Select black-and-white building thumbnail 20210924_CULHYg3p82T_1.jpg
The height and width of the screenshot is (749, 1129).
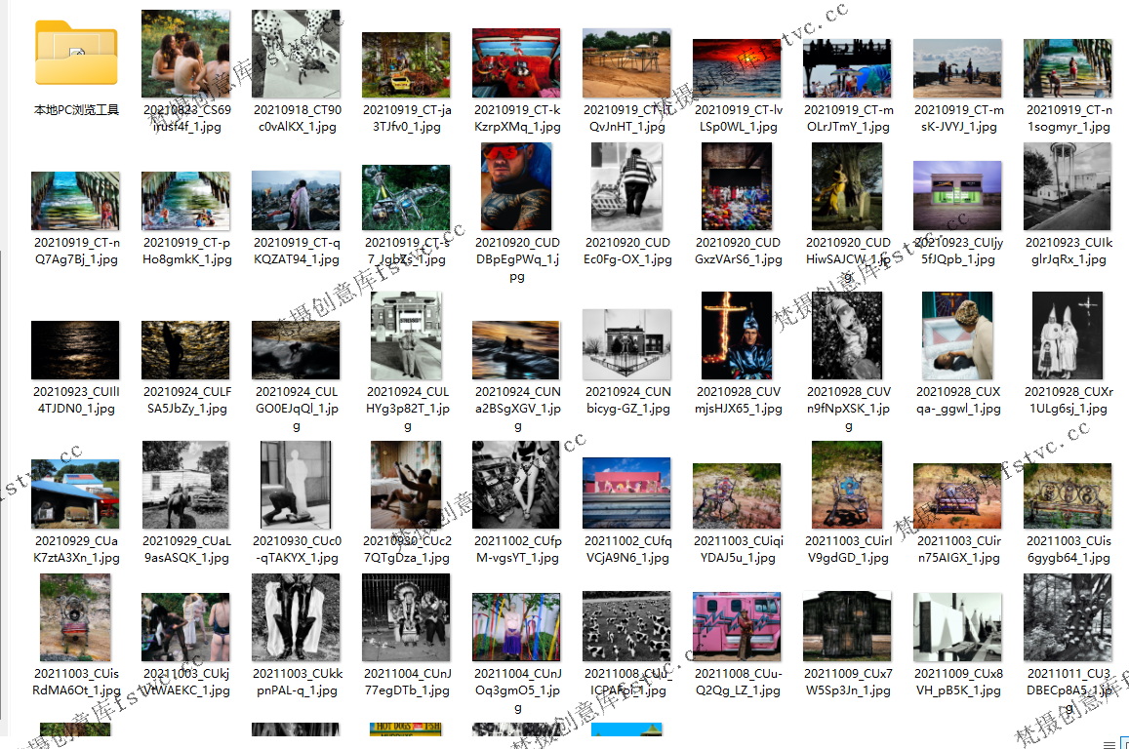pos(406,335)
